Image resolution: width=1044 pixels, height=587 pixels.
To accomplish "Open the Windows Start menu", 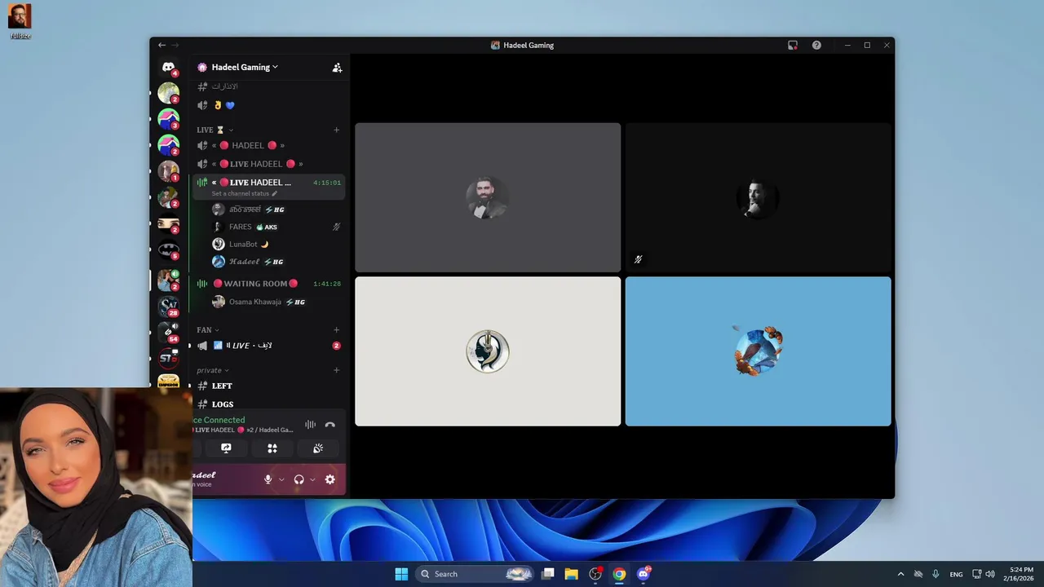I will 401,574.
